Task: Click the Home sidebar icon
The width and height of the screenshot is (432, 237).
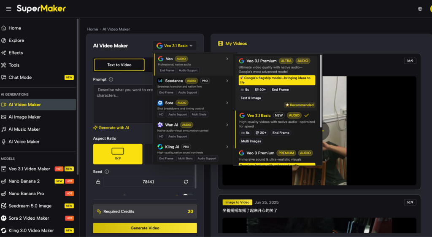Action: point(3,28)
